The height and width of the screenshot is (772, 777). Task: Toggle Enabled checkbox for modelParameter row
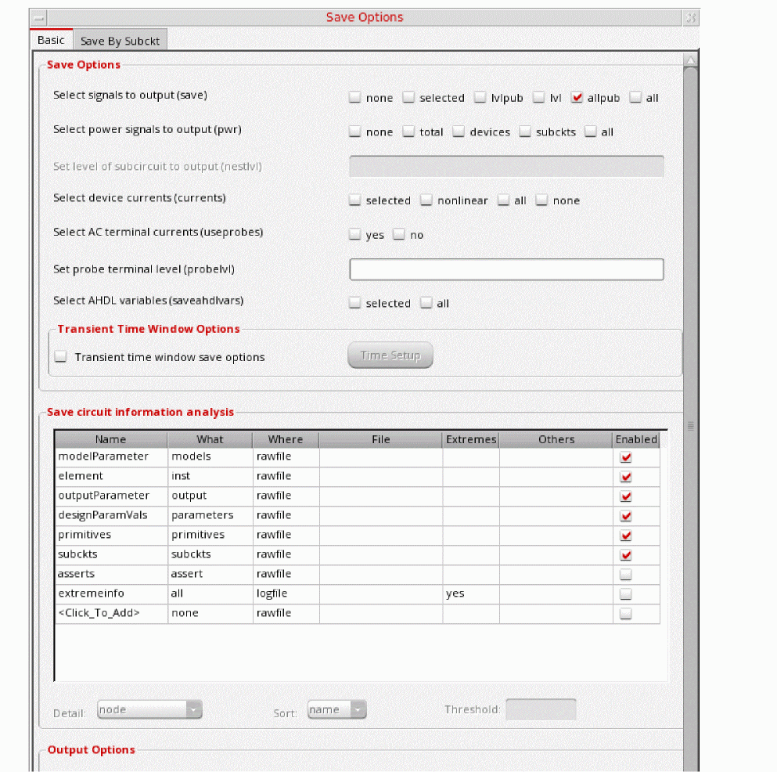626,457
